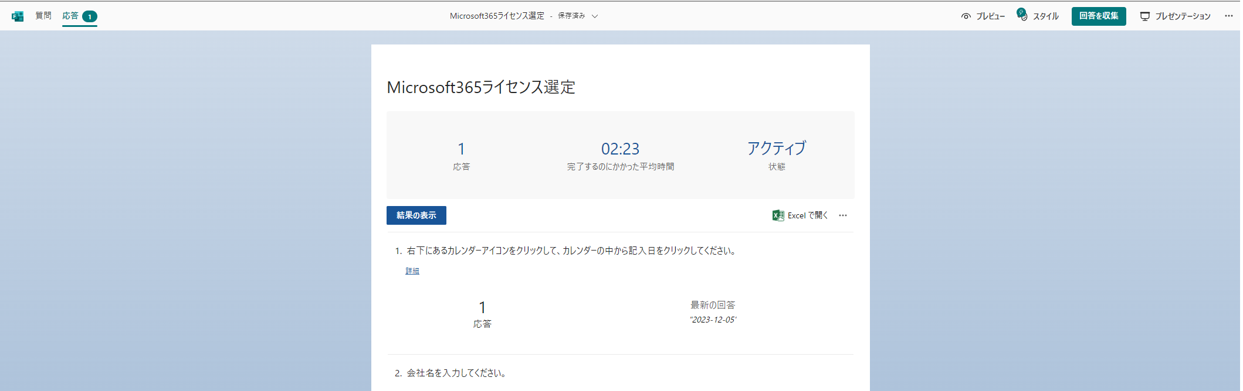Image resolution: width=1243 pixels, height=391 pixels.
Task: Click the 結果の表示 button
Action: (x=416, y=215)
